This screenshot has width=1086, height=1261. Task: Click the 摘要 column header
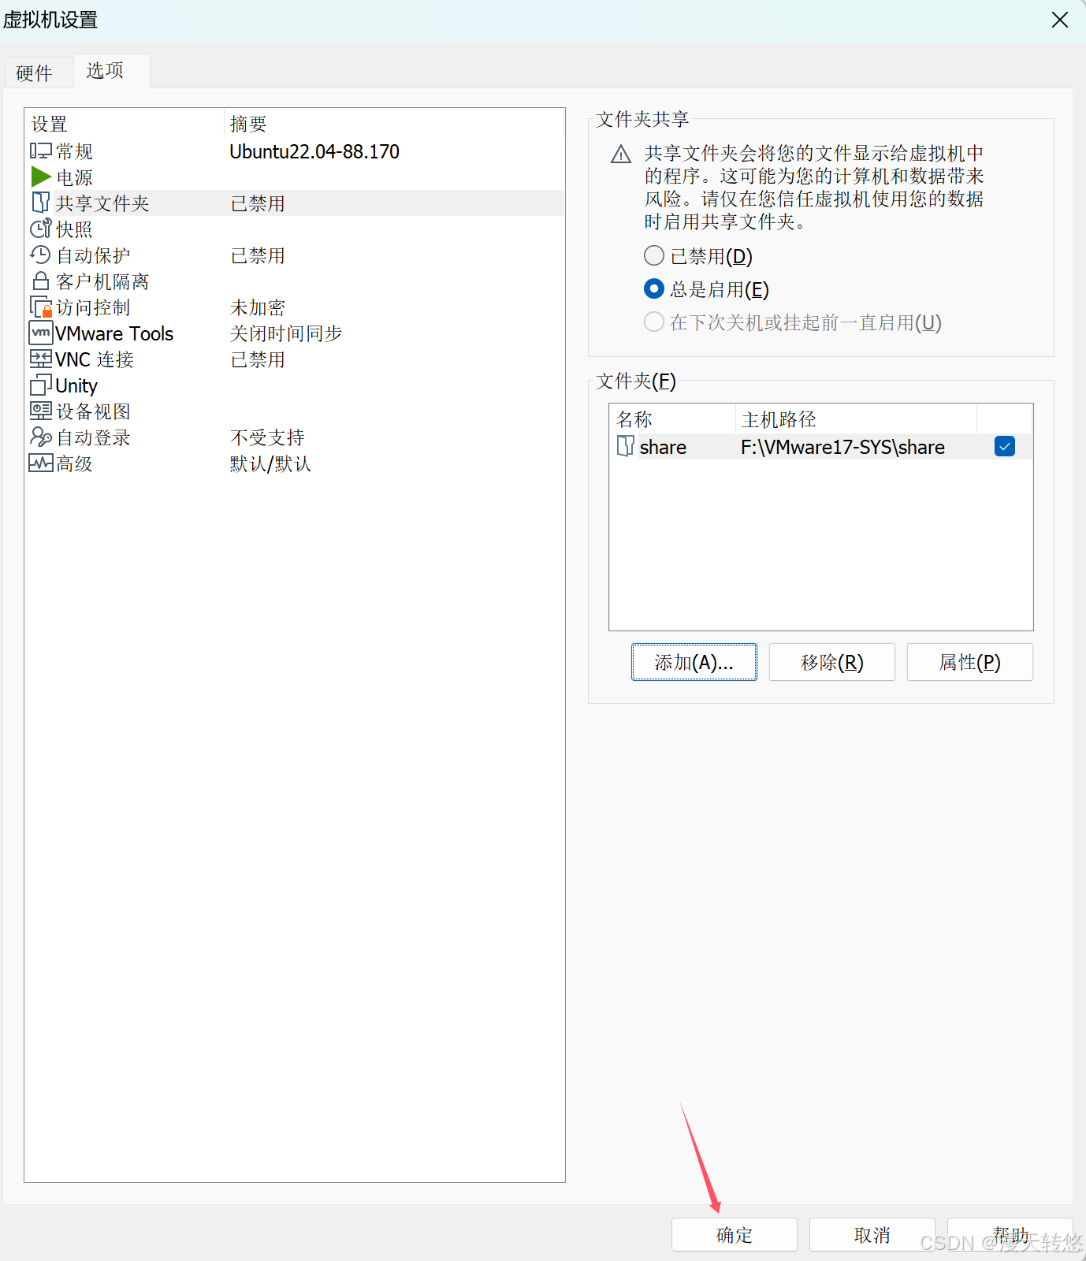click(394, 124)
